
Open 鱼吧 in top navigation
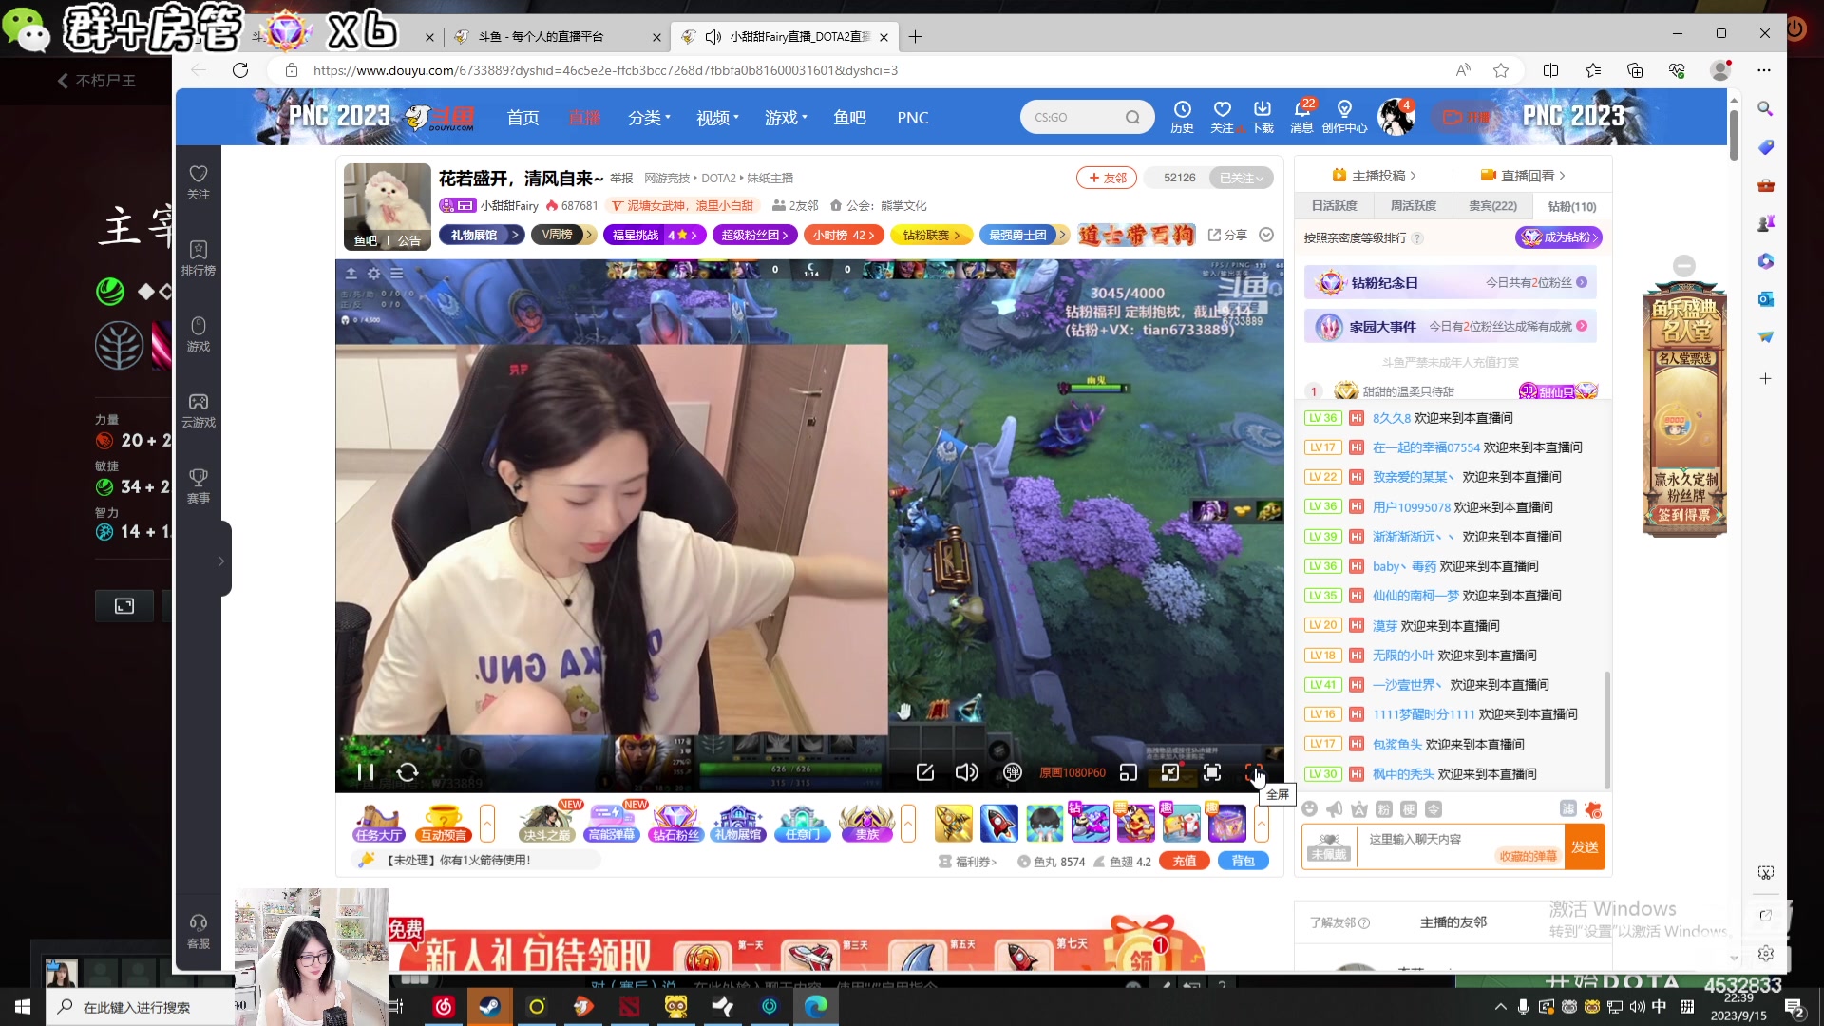[x=849, y=118]
